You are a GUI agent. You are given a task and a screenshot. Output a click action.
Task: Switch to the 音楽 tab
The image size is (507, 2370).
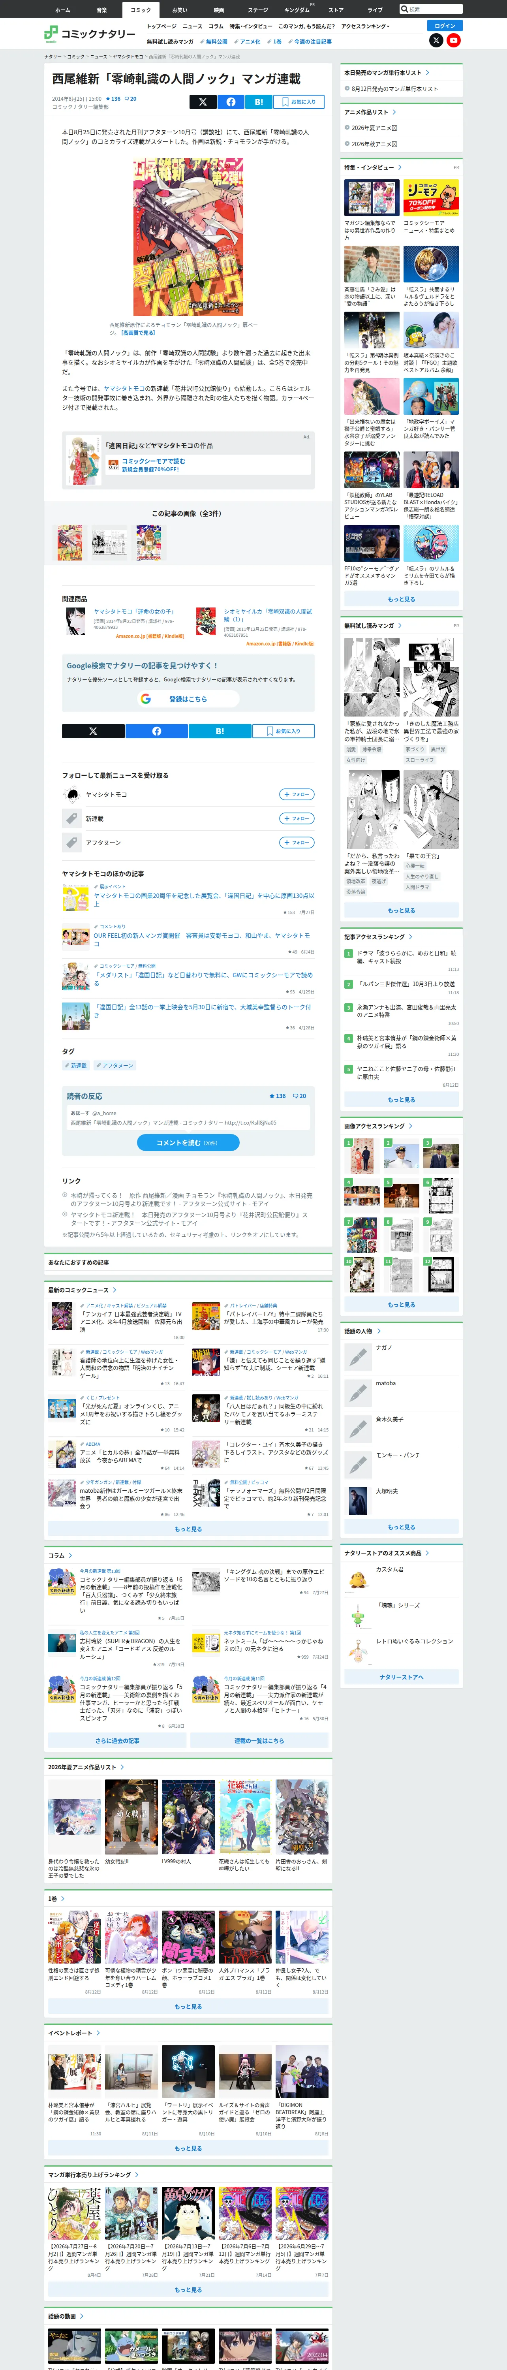tap(101, 10)
